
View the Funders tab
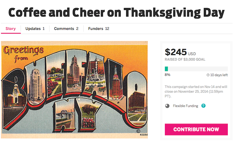pyautogui.click(x=99, y=28)
